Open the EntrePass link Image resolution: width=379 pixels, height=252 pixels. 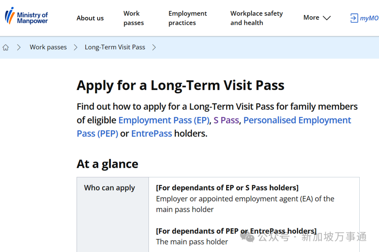tap(152, 134)
